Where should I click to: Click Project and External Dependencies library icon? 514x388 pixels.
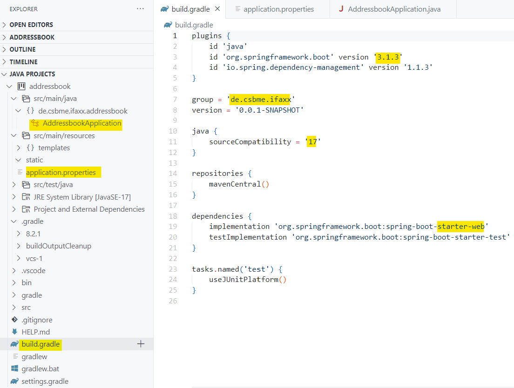click(26, 209)
